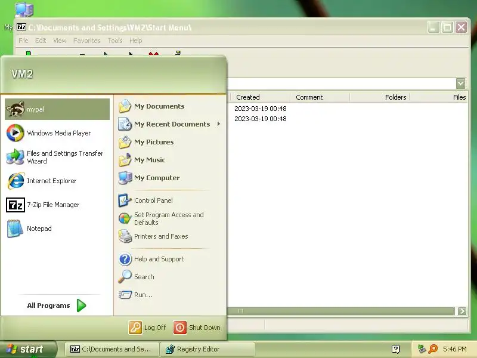Sort by Comment column in 7-Zip
477x358 pixels.
pos(320,97)
